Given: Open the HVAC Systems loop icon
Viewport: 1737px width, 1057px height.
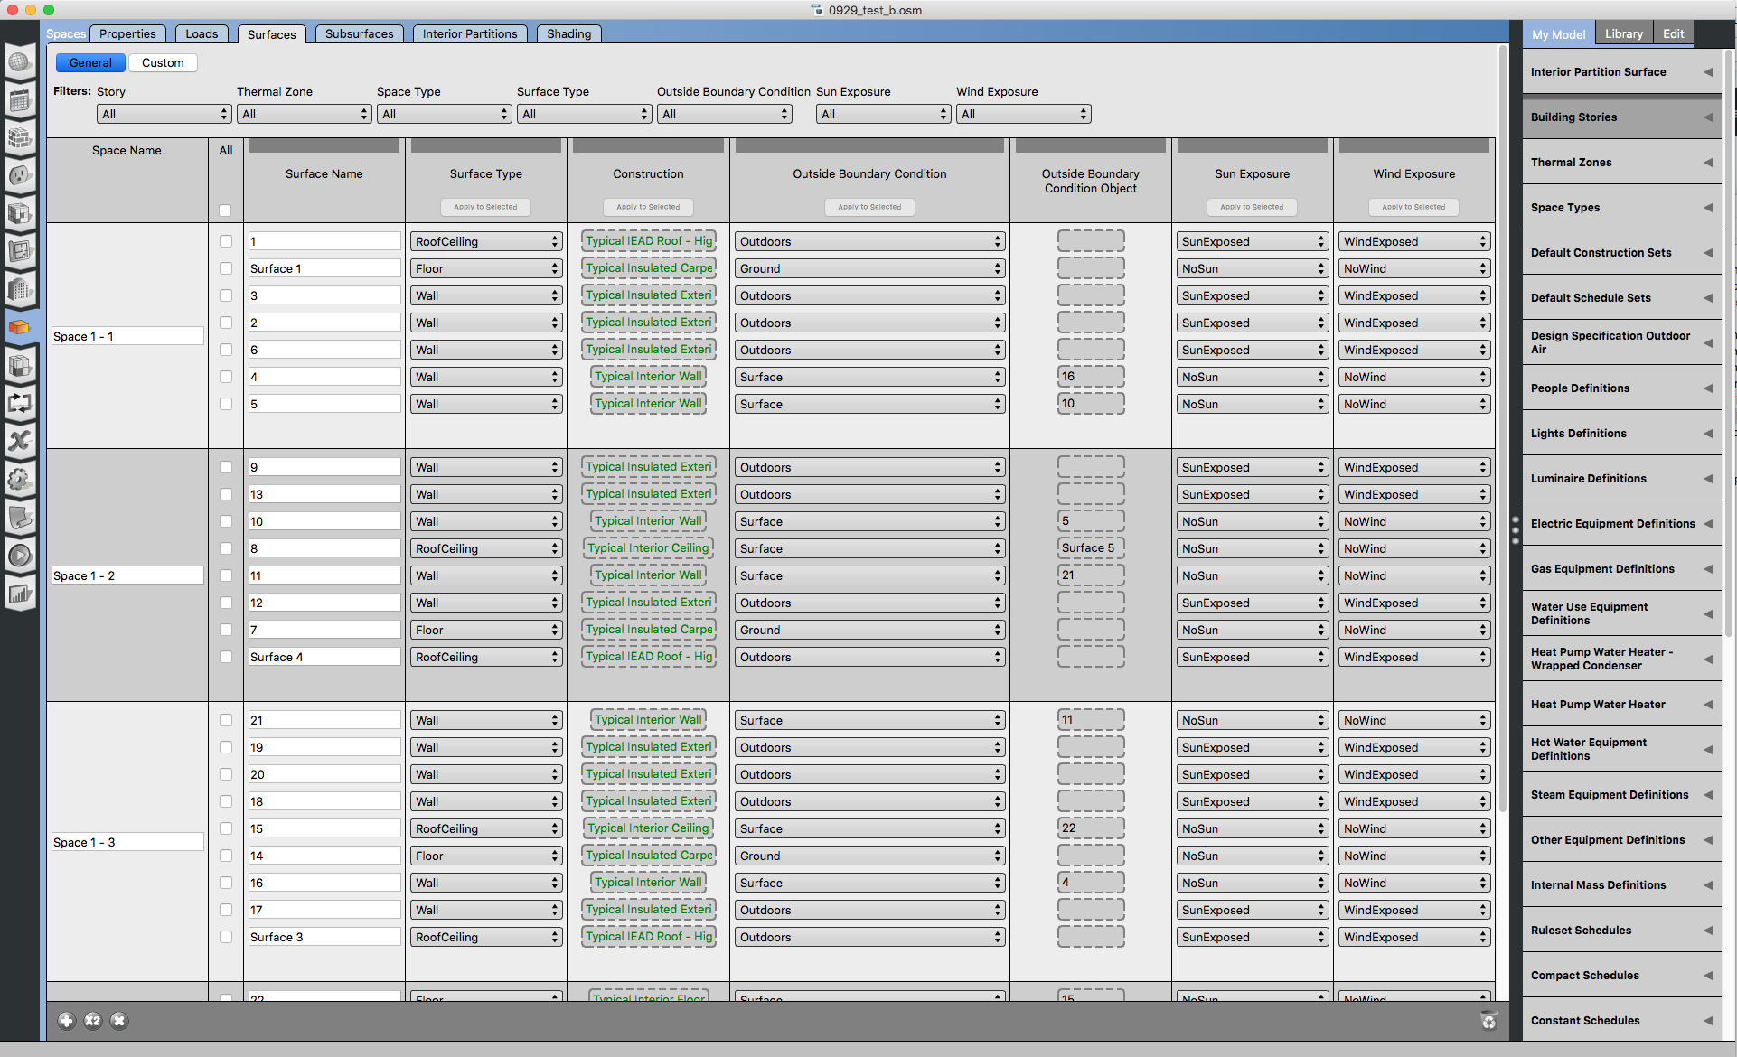Looking at the screenshot, I should [x=21, y=404].
